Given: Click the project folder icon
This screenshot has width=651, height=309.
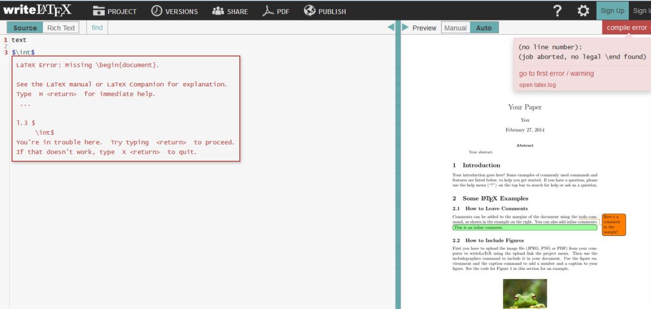Looking at the screenshot, I should (98, 10).
